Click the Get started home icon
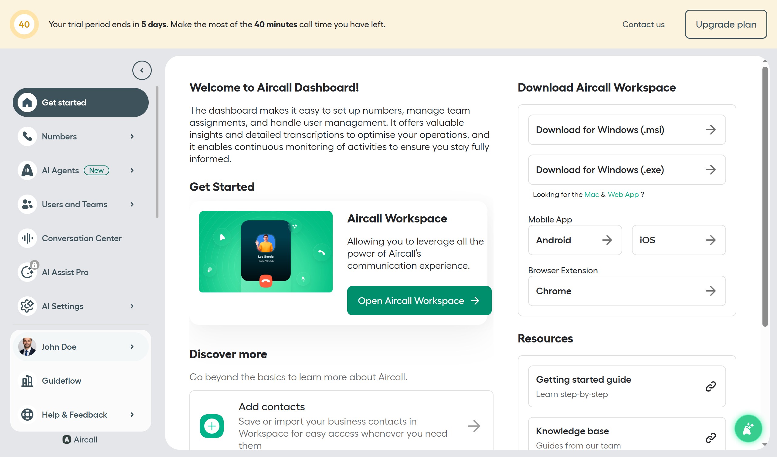This screenshot has width=777, height=457. click(27, 102)
